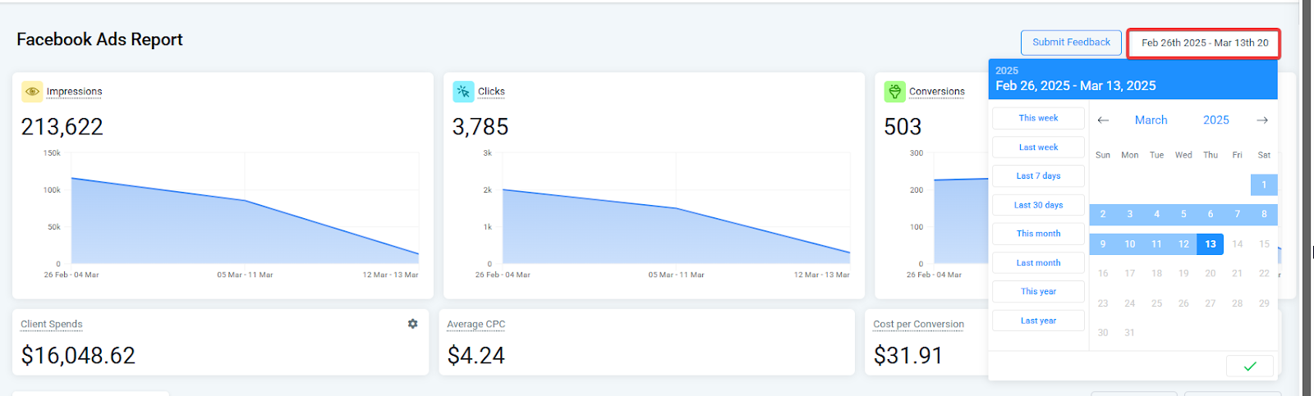Image resolution: width=1314 pixels, height=396 pixels.
Task: Open the date range field
Action: click(x=1204, y=43)
